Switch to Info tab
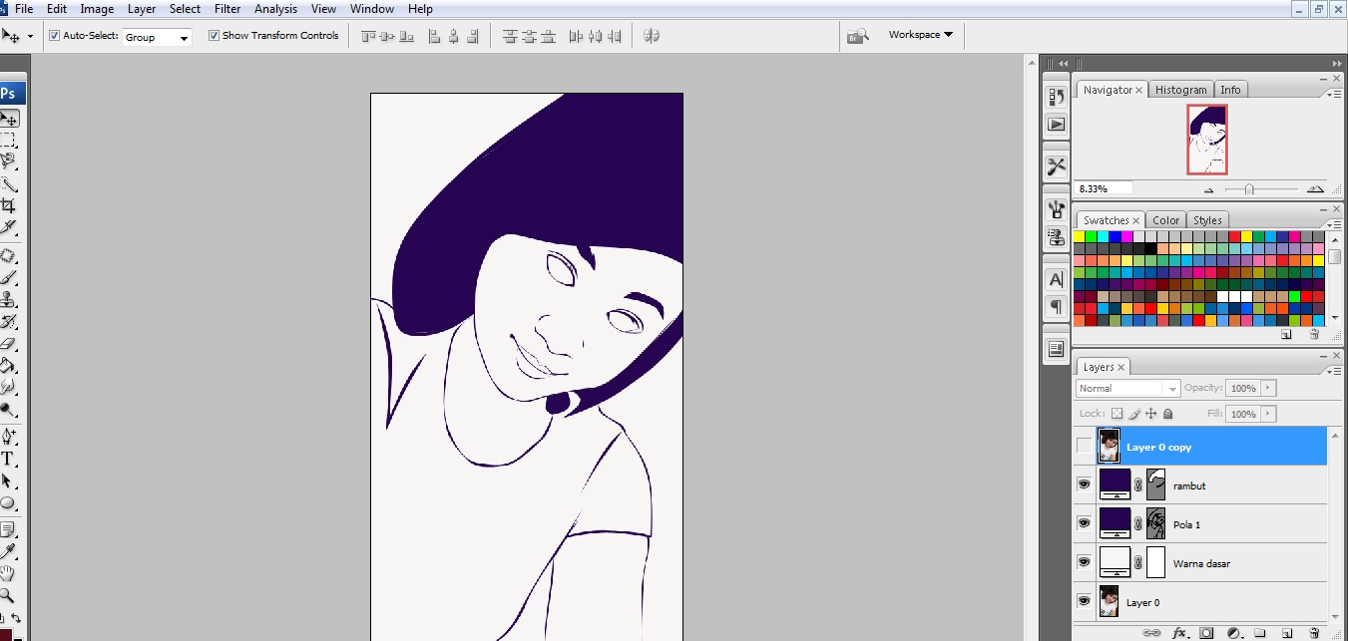The height and width of the screenshot is (641, 1348). 1230,90
